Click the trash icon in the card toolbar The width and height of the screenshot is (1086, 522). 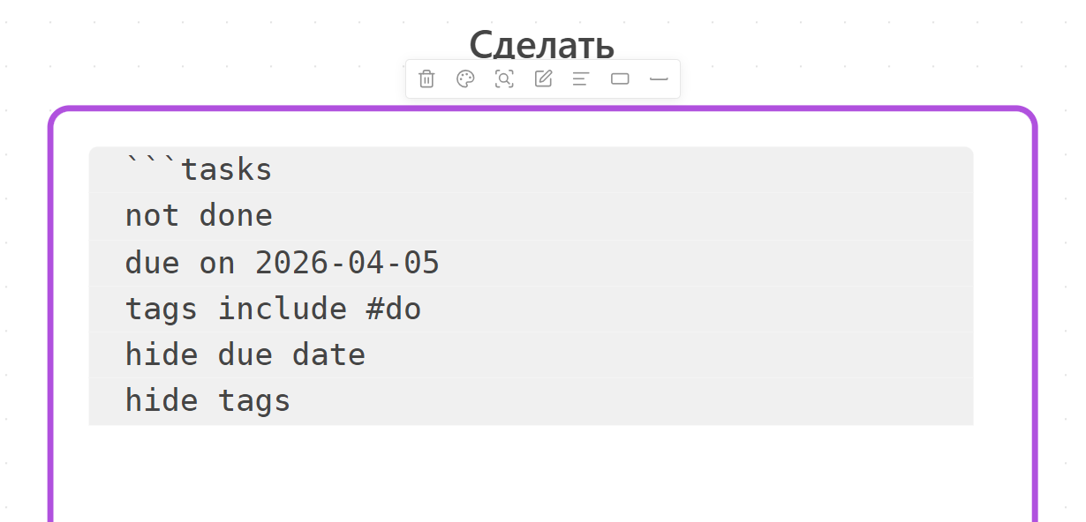tap(426, 78)
